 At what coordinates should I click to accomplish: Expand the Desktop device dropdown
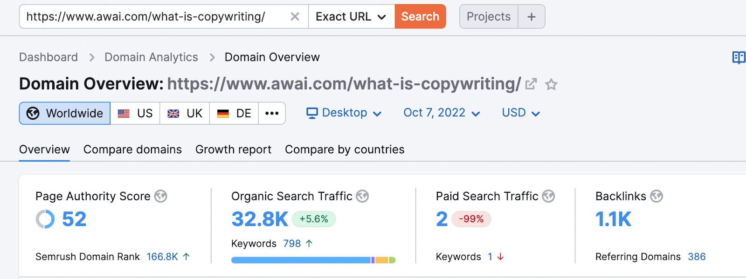pos(344,113)
